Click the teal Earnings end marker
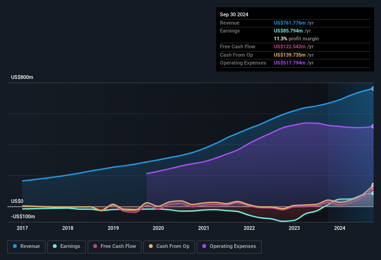381x260 pixels. click(373, 193)
